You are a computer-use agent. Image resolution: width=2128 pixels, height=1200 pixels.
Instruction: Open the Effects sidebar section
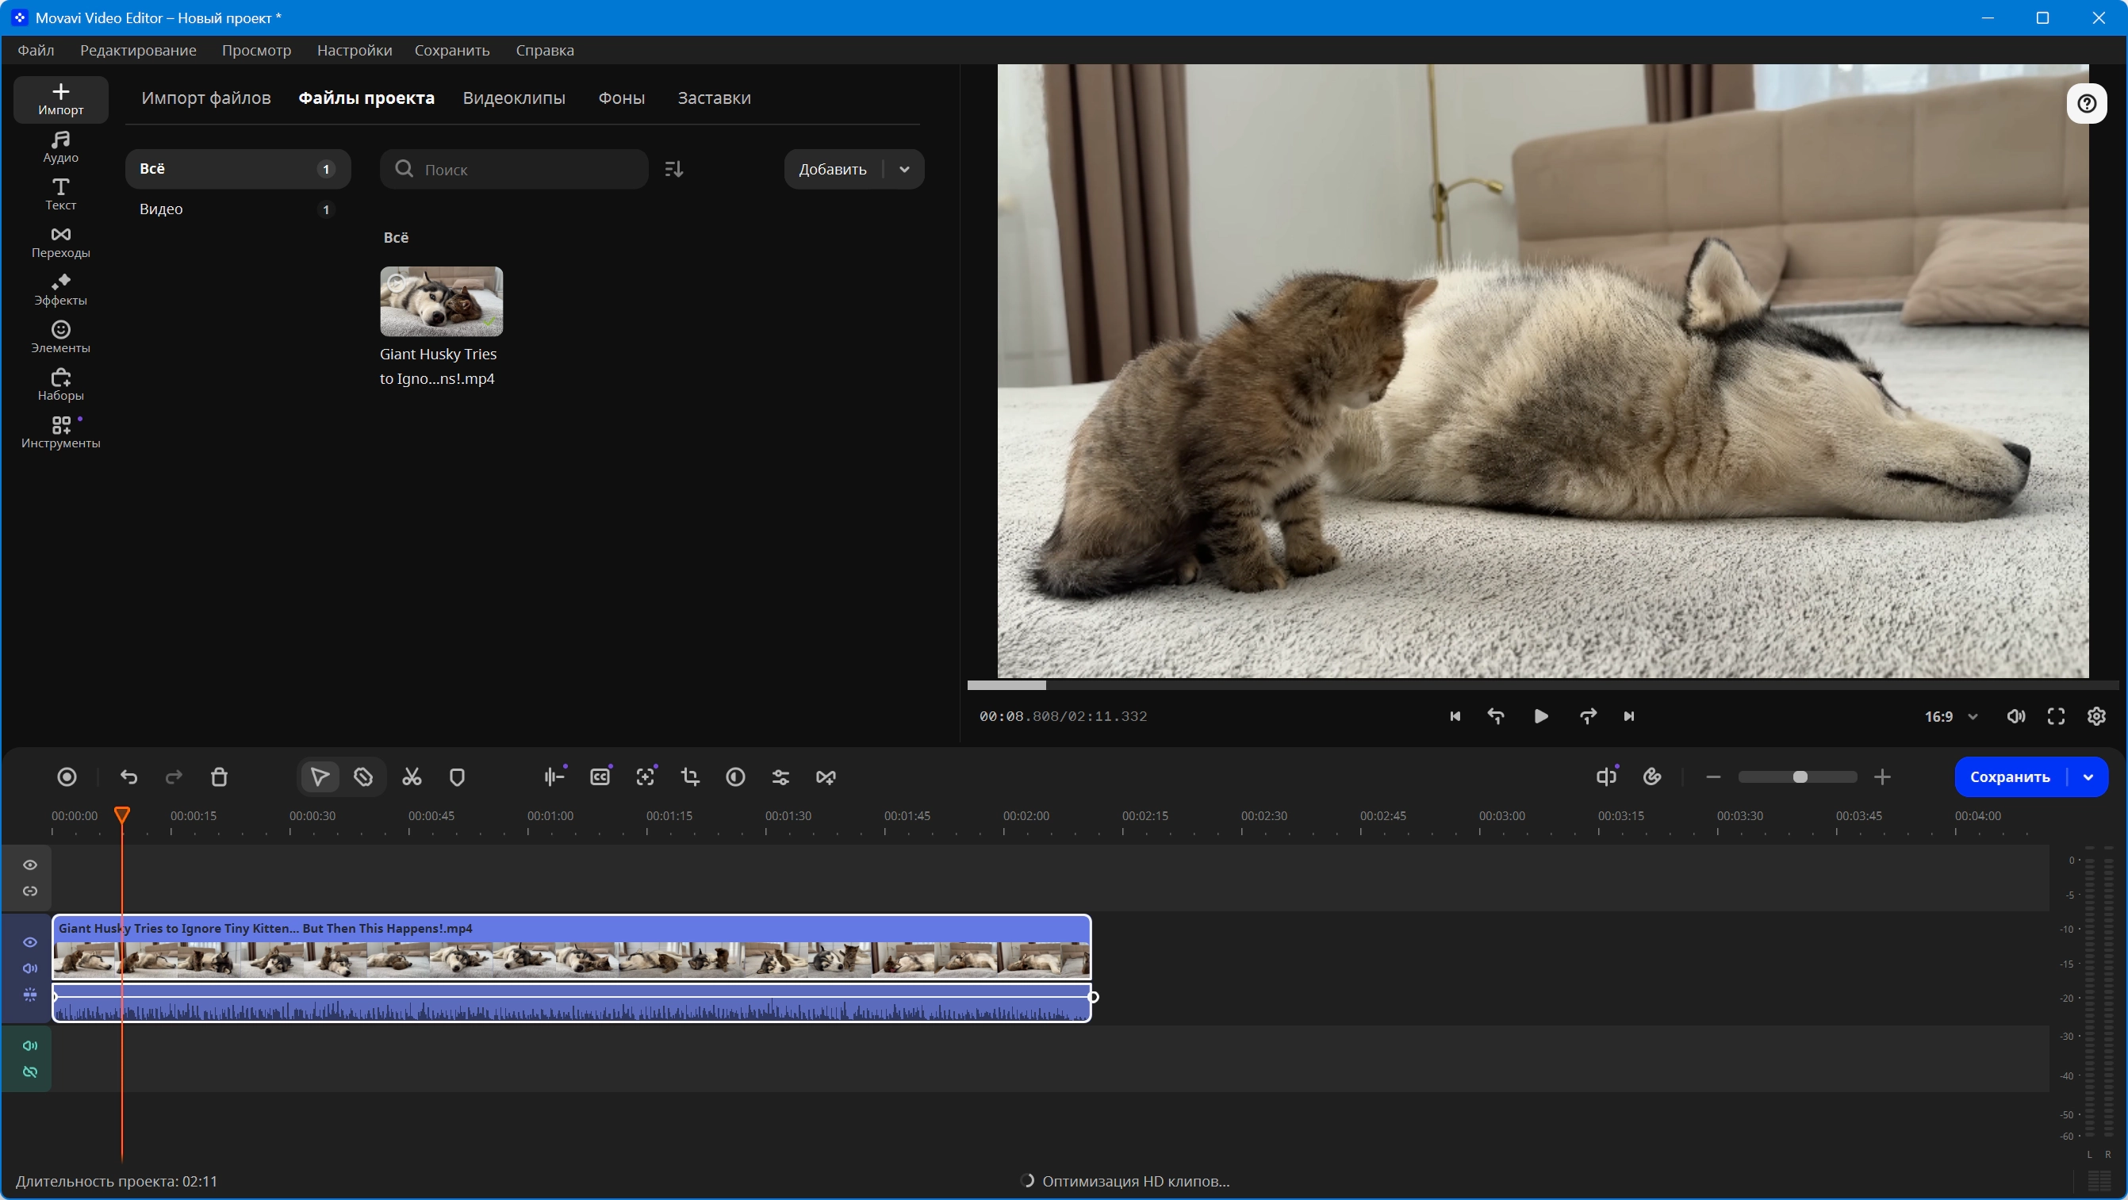point(60,289)
